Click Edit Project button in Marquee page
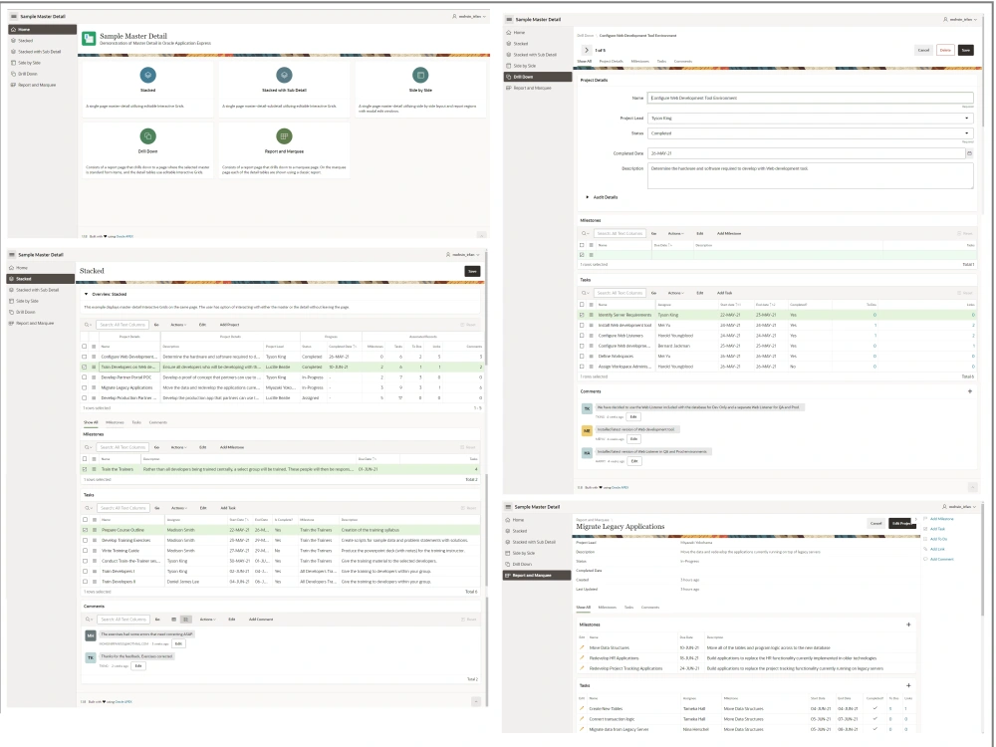Viewport: 996px width, 747px height. coord(901,524)
